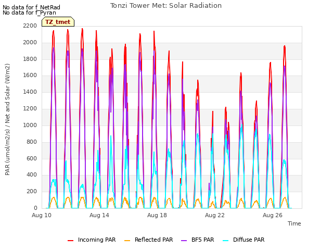Click the chart title 'Tonzi Tower Met: Solar Radiation'

coord(166,6)
